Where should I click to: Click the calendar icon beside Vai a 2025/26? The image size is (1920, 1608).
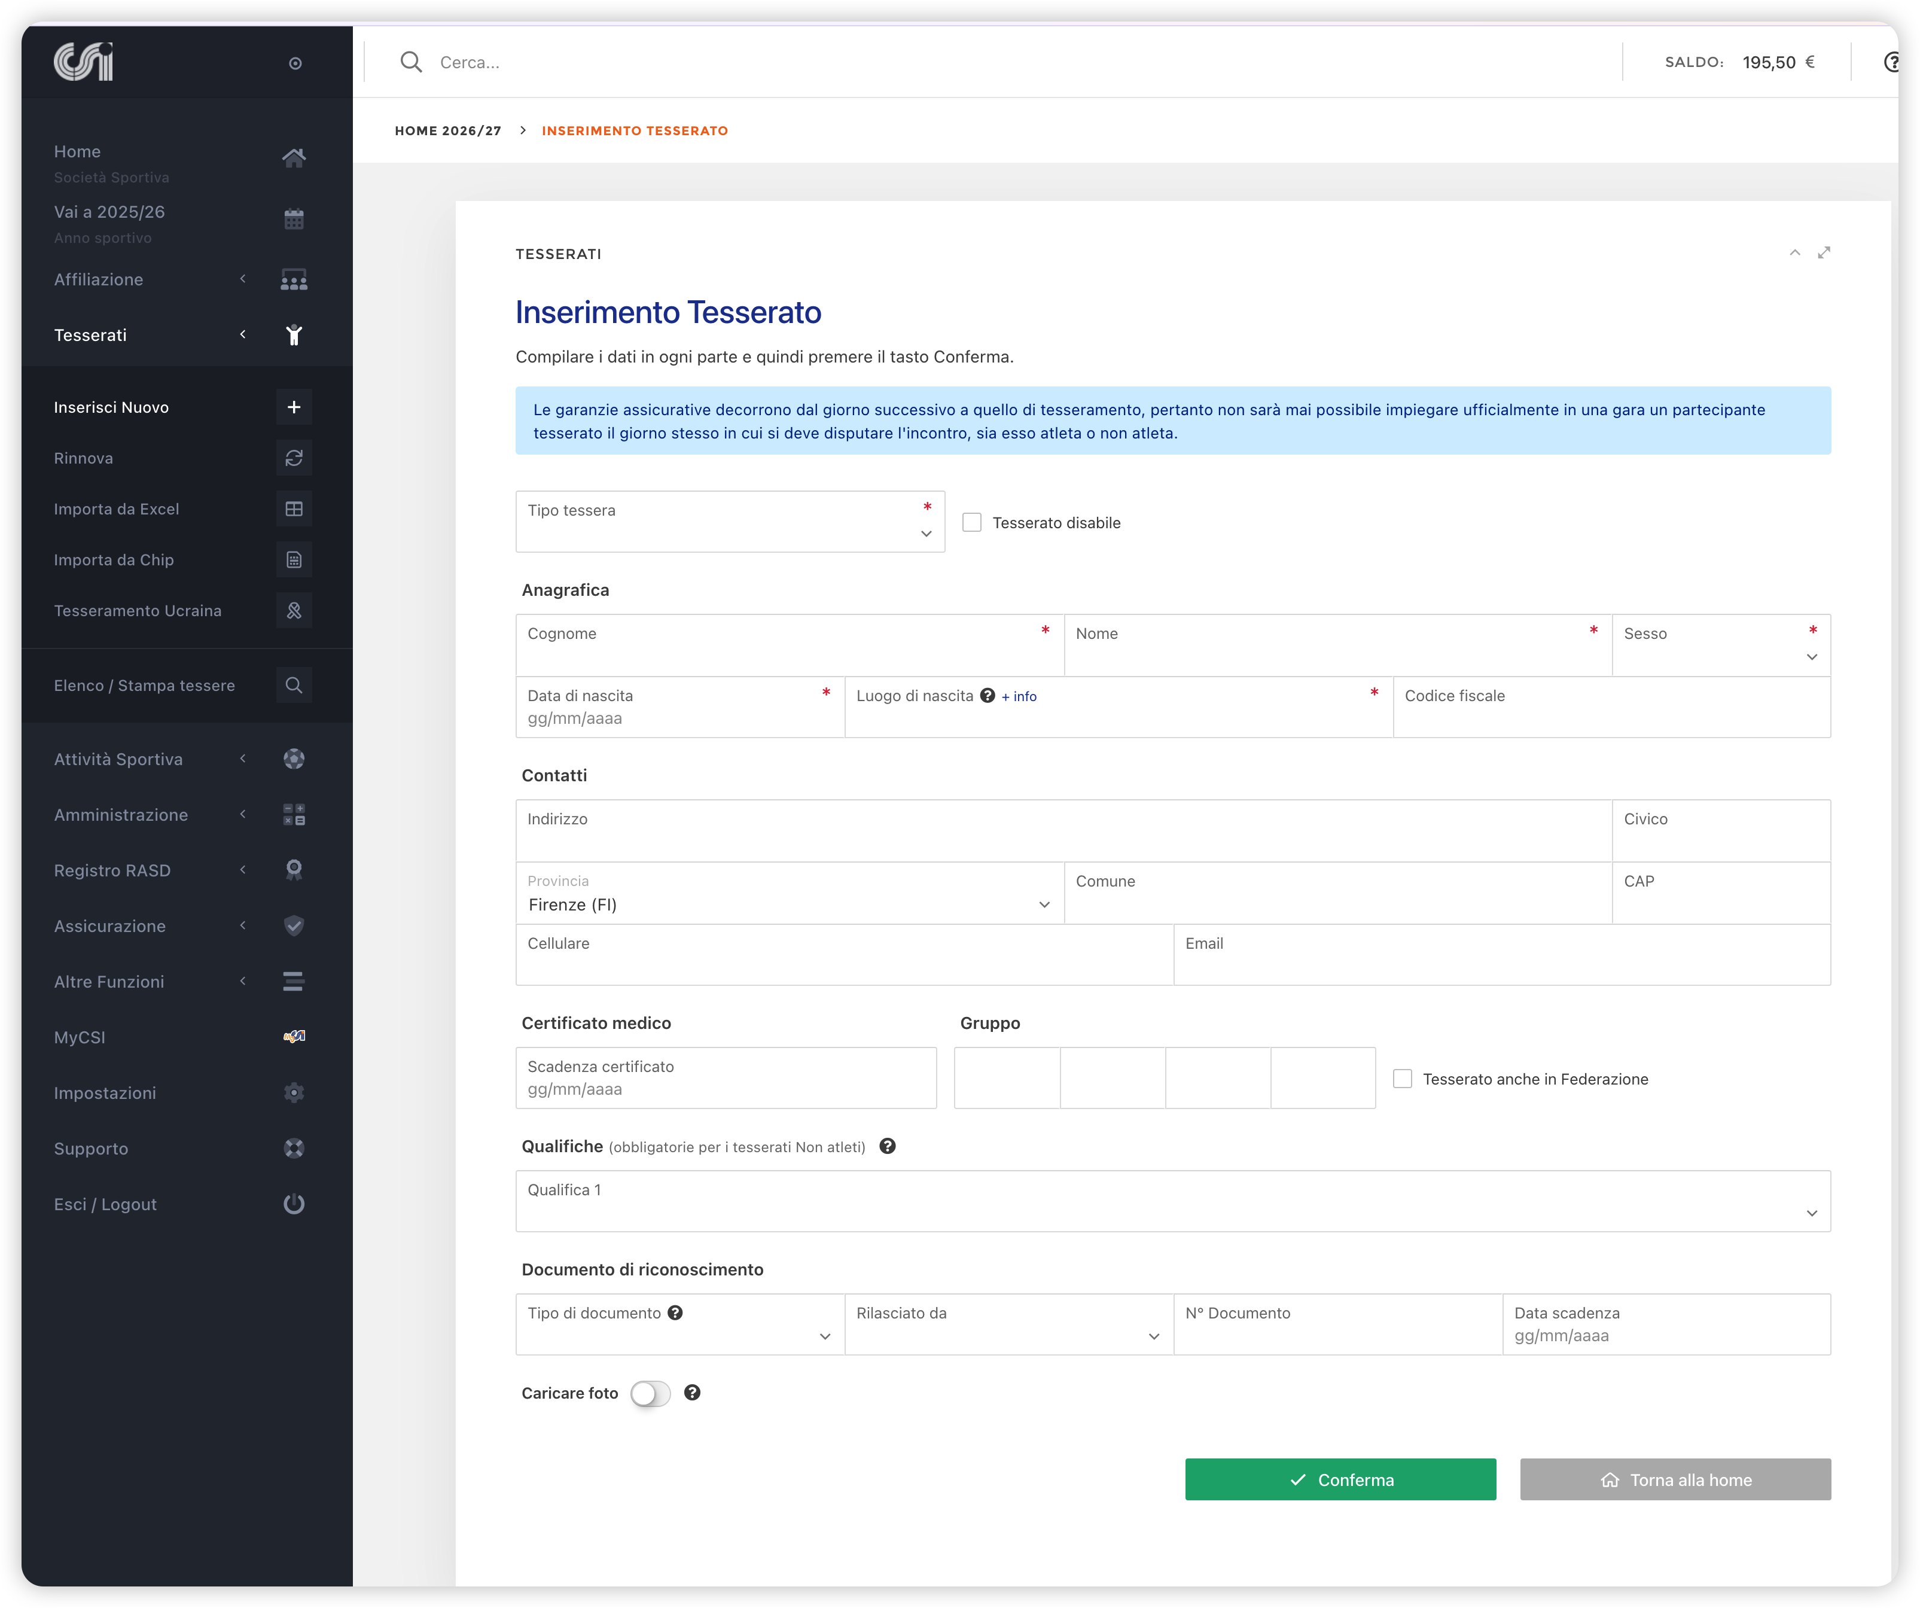(294, 218)
